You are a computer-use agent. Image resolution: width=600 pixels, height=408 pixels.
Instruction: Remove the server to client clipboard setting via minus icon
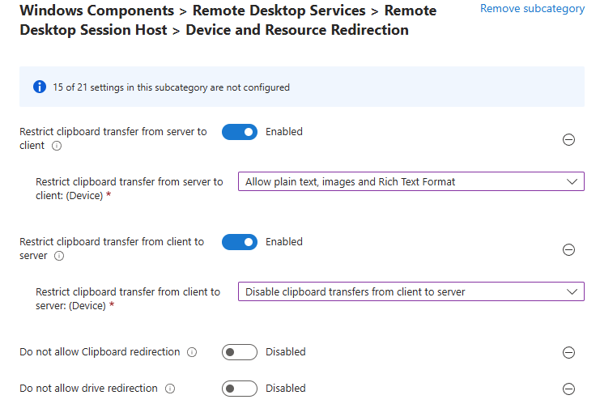point(568,139)
